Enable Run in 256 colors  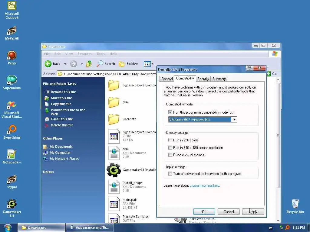[170, 140]
